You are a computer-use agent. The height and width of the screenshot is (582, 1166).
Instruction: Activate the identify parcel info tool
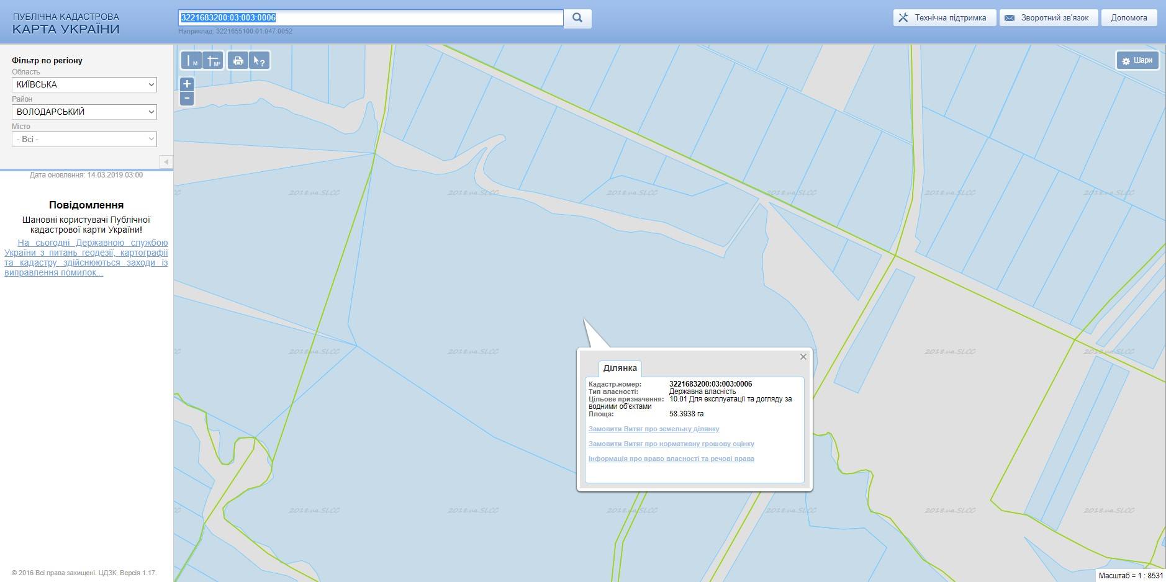[260, 61]
